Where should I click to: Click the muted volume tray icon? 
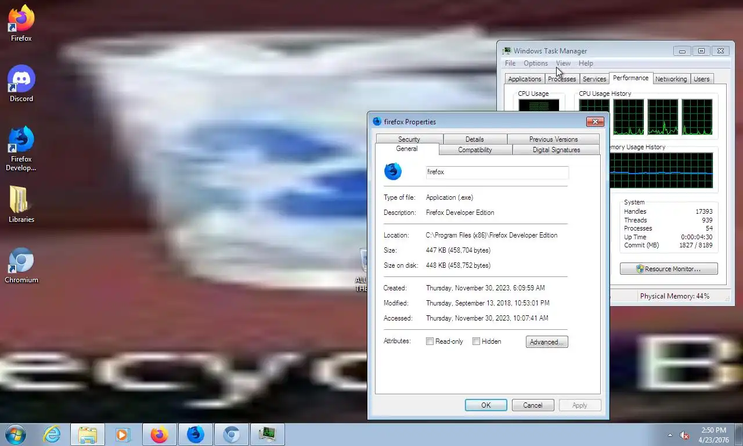click(x=684, y=435)
